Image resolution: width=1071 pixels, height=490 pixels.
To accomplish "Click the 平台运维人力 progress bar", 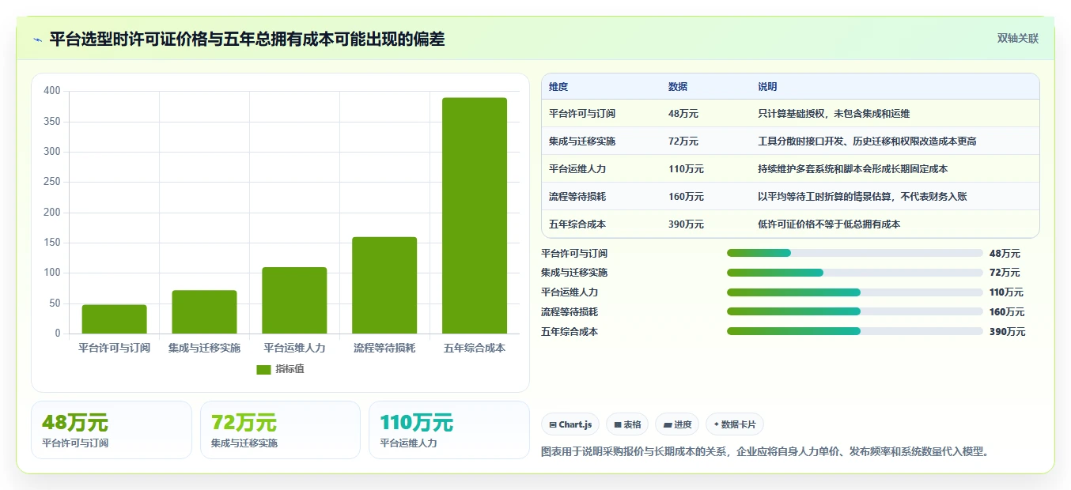I will click(855, 292).
